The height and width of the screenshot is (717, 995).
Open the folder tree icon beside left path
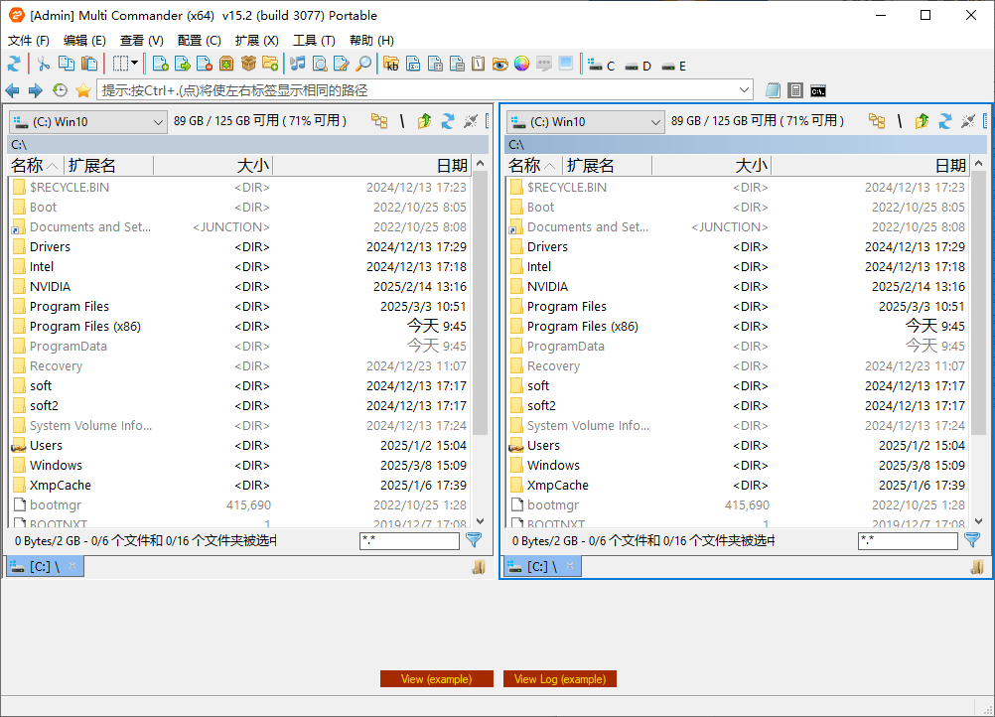pyautogui.click(x=378, y=120)
